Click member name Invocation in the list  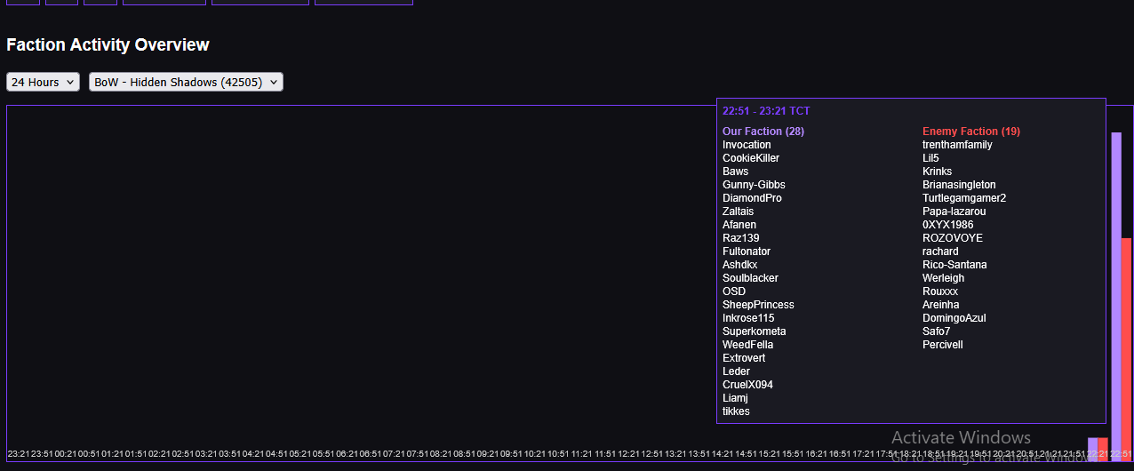pyautogui.click(x=747, y=145)
